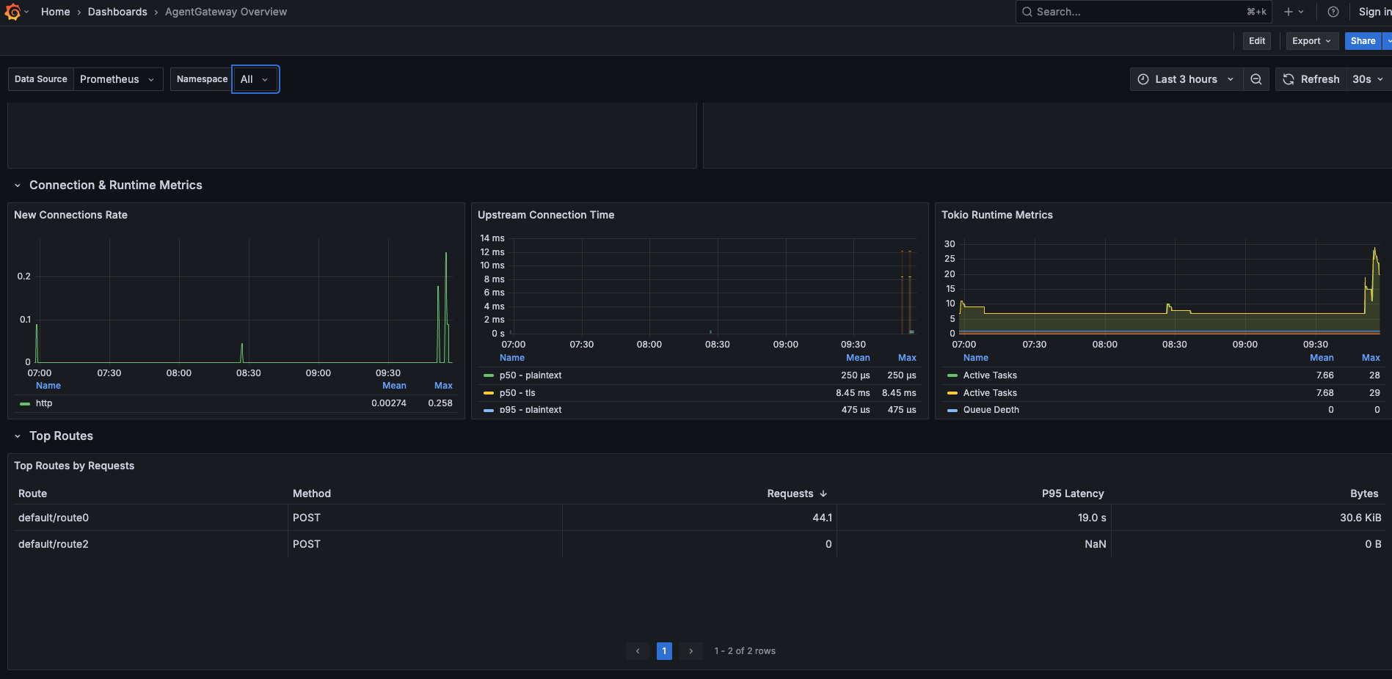1392x679 pixels.
Task: Sort by the Requests column arrow
Action: (823, 494)
